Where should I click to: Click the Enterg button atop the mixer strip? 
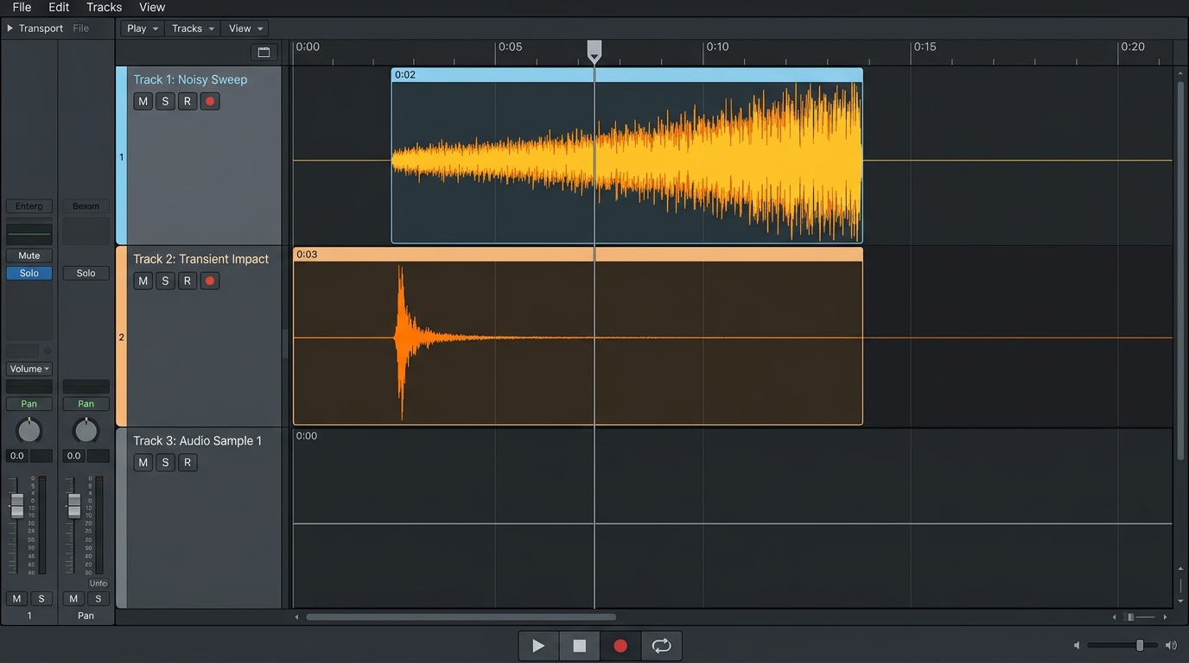pyautogui.click(x=29, y=206)
